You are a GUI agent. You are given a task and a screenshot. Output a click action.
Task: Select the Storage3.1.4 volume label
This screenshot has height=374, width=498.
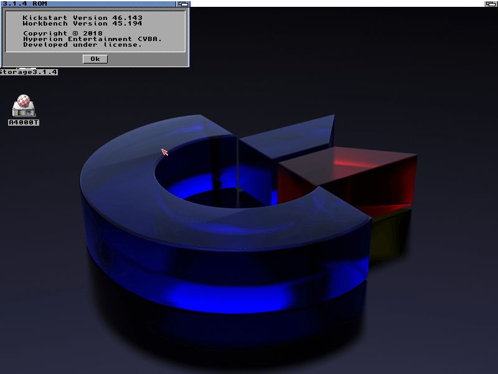pyautogui.click(x=29, y=72)
